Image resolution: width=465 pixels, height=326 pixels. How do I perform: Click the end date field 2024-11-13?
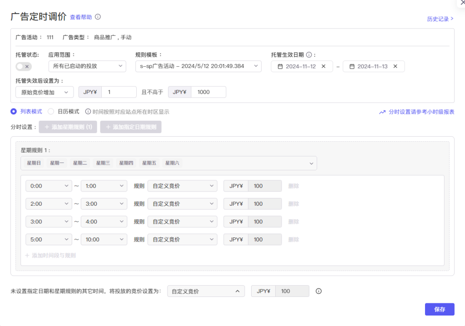point(373,66)
